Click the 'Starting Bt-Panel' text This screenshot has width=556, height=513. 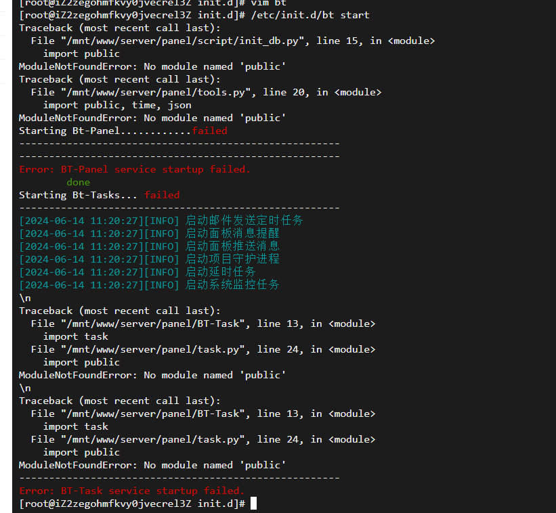[x=70, y=131]
